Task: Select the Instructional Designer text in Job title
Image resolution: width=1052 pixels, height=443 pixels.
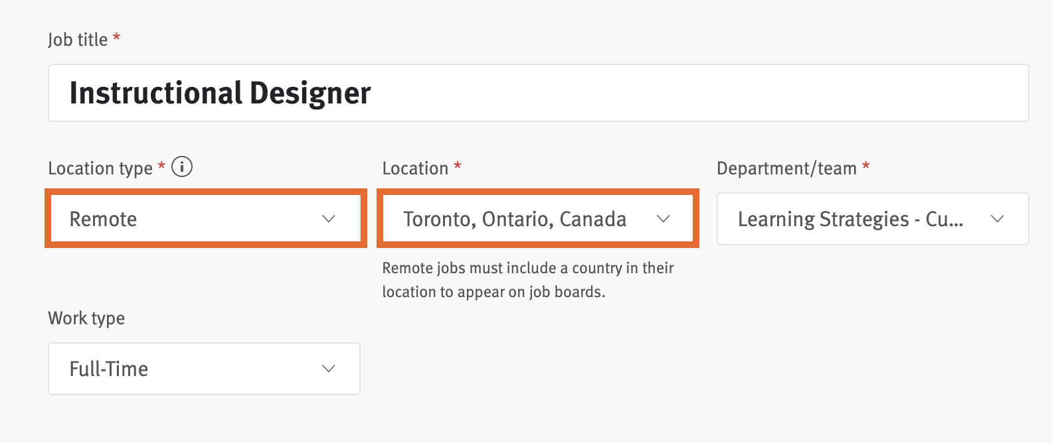Action: point(219,93)
